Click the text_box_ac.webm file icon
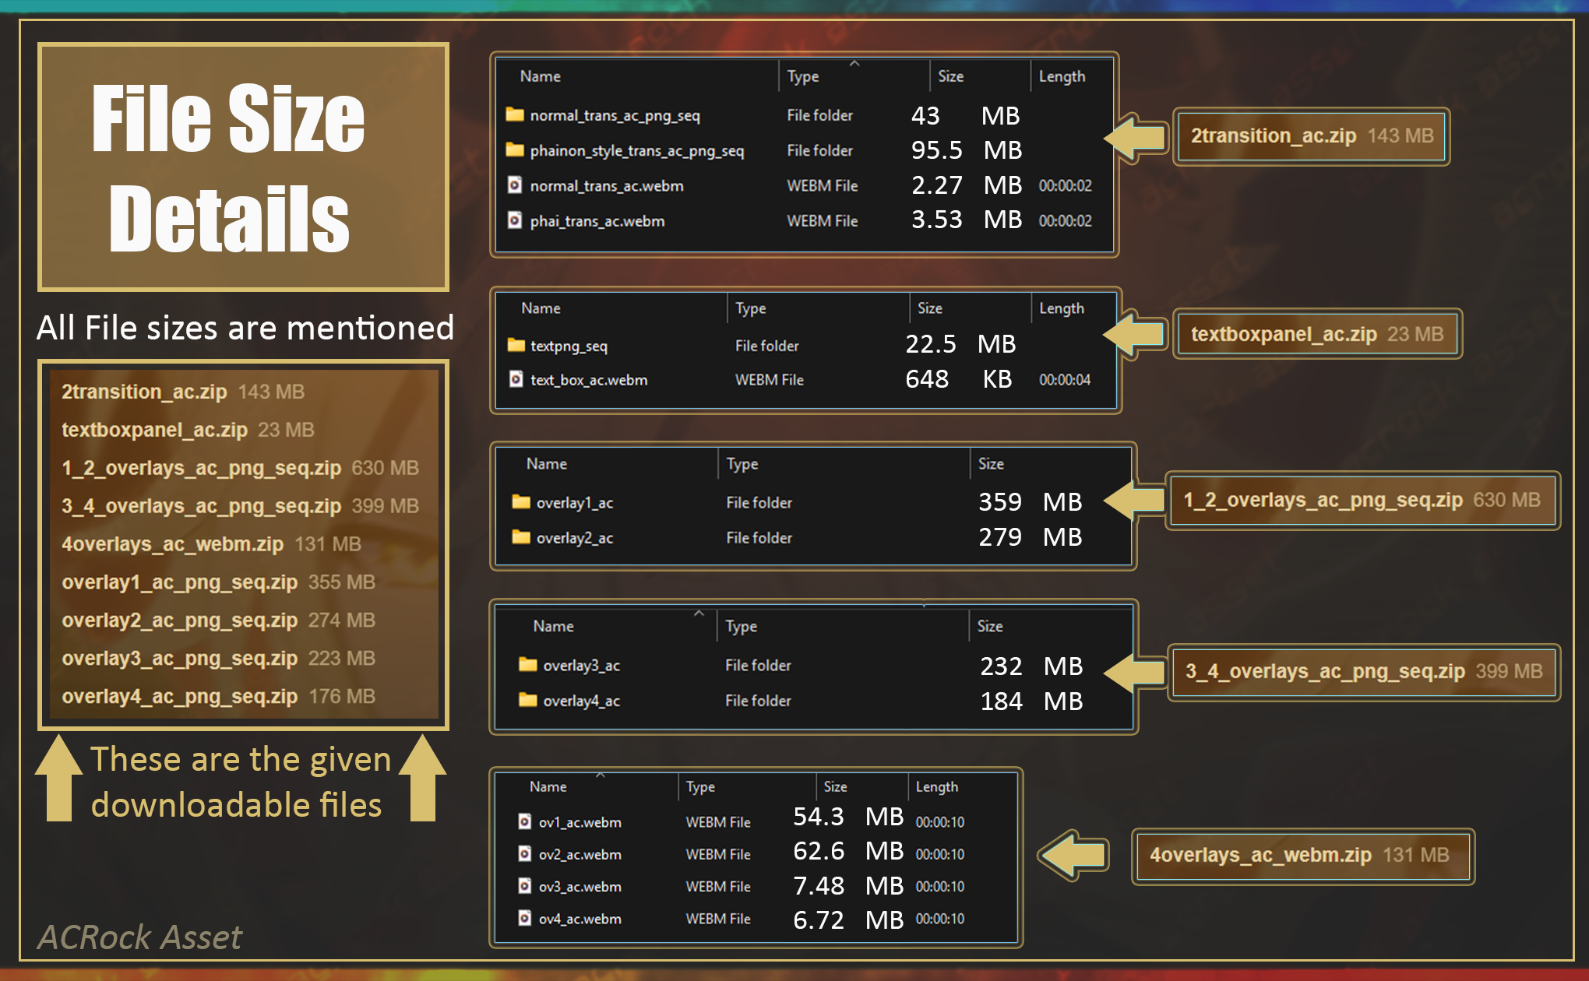1589x981 pixels. pyautogui.click(x=516, y=379)
